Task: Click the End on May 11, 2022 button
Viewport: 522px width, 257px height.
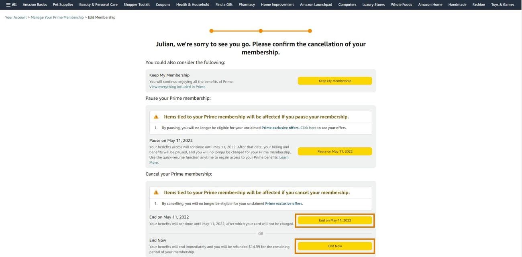Action: point(335,219)
